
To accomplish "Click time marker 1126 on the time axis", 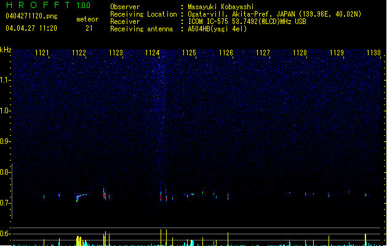I will 226,53.
